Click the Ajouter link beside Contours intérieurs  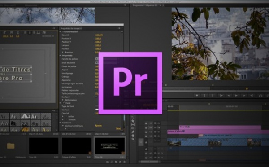coord(98,125)
